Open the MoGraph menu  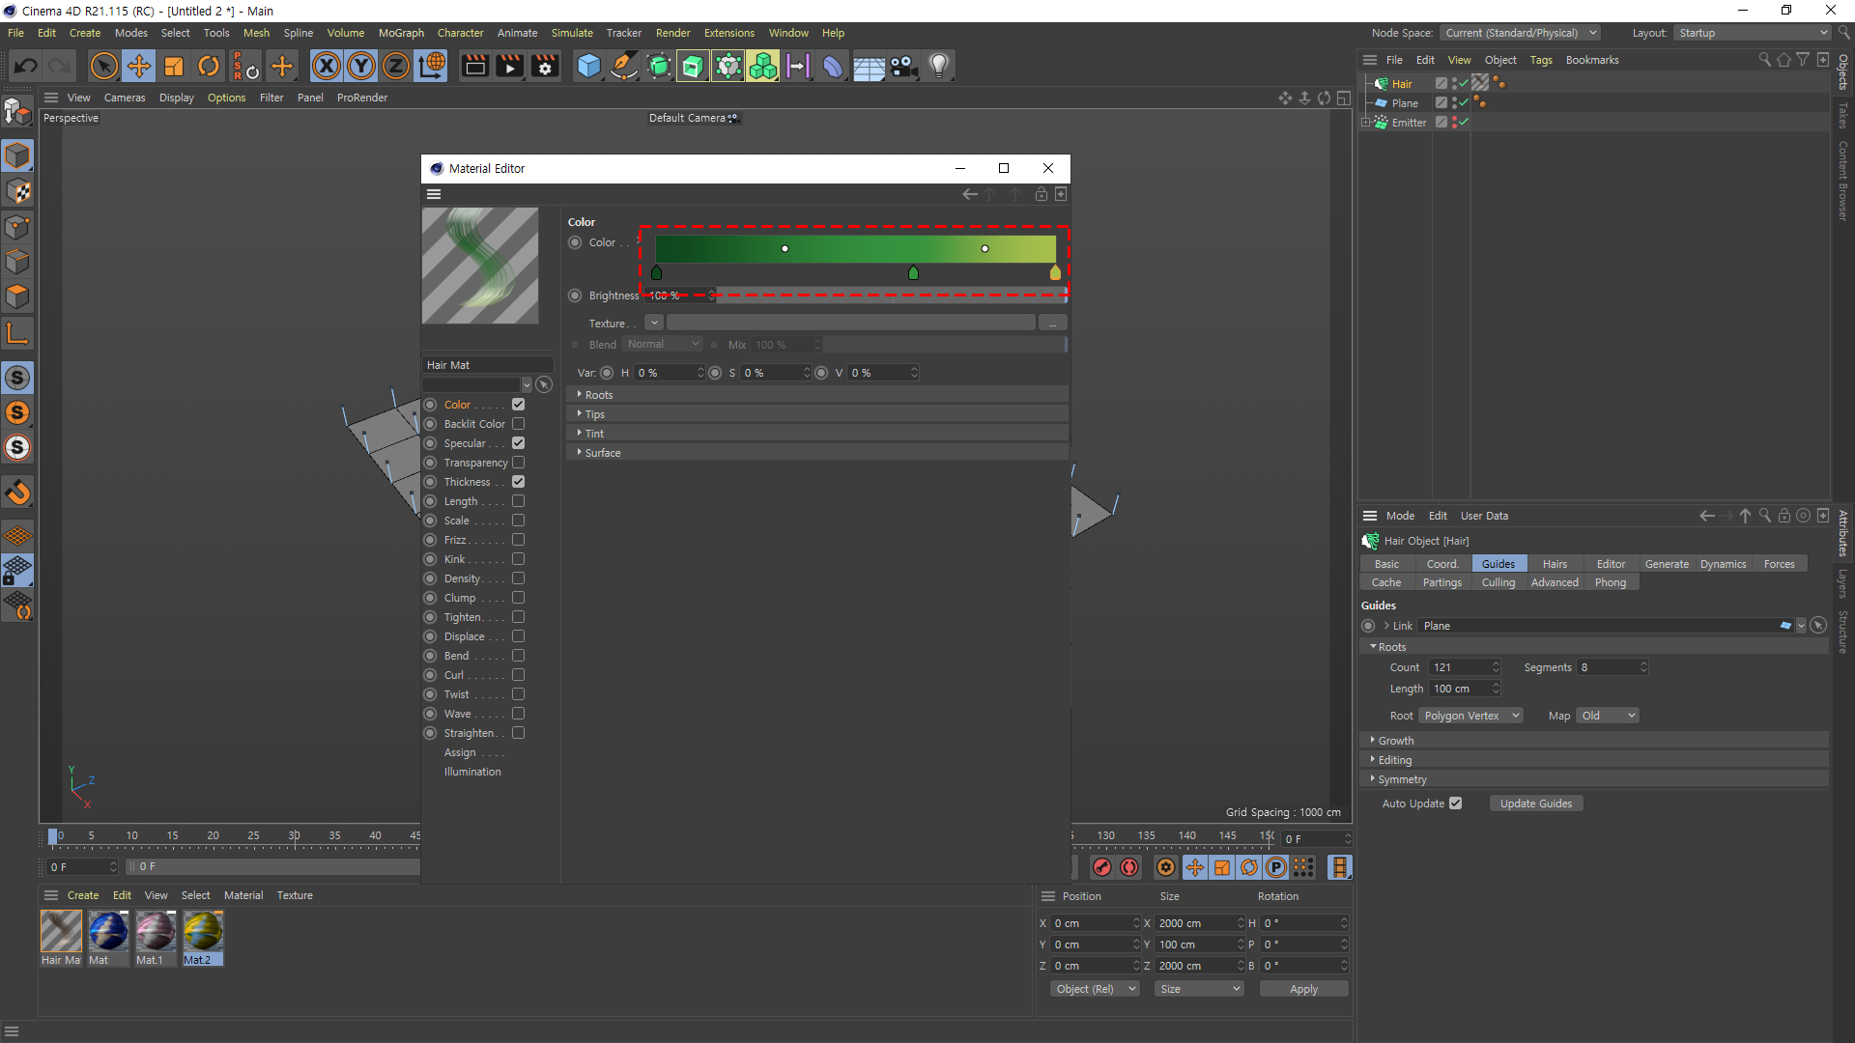pyautogui.click(x=401, y=33)
